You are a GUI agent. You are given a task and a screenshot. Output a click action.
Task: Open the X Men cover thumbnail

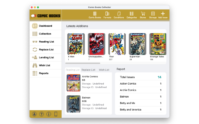tap(76, 44)
